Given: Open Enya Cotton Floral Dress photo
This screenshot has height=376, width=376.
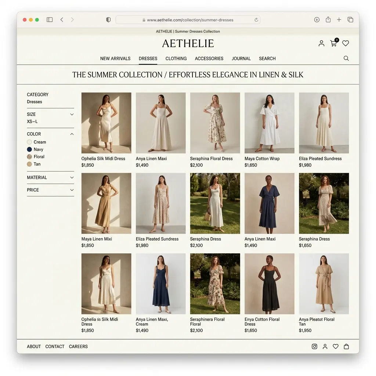Looking at the screenshot, I should coord(270,284).
